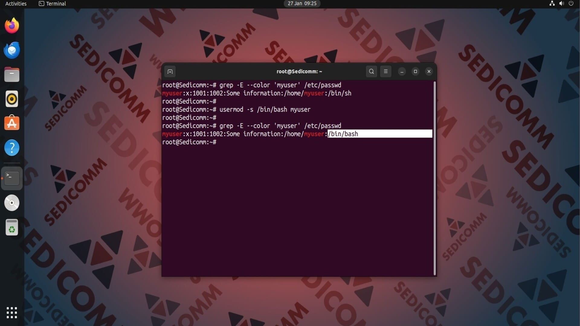Screen dimensions: 580x326
Task: Open the terminal hamburger menu
Action: click(385, 72)
